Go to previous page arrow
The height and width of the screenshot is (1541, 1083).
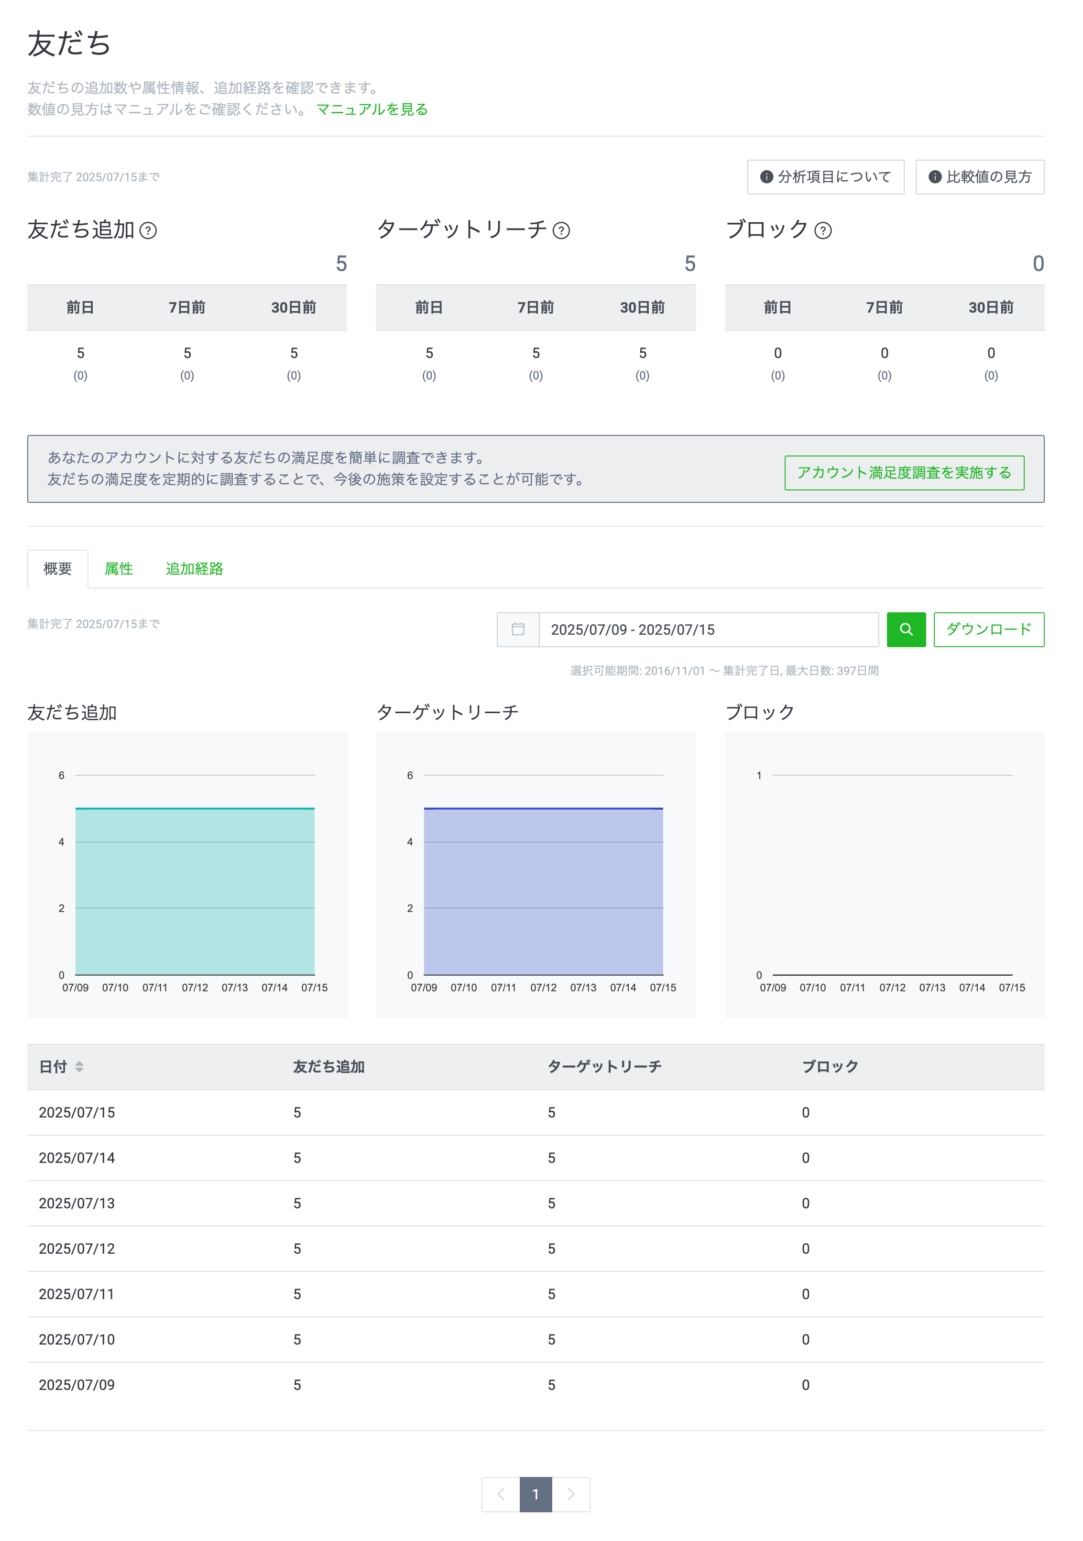(x=501, y=1495)
